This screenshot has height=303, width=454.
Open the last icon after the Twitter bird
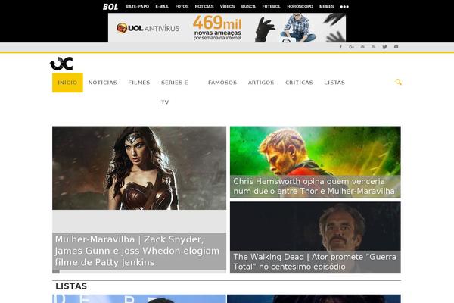coord(396,47)
